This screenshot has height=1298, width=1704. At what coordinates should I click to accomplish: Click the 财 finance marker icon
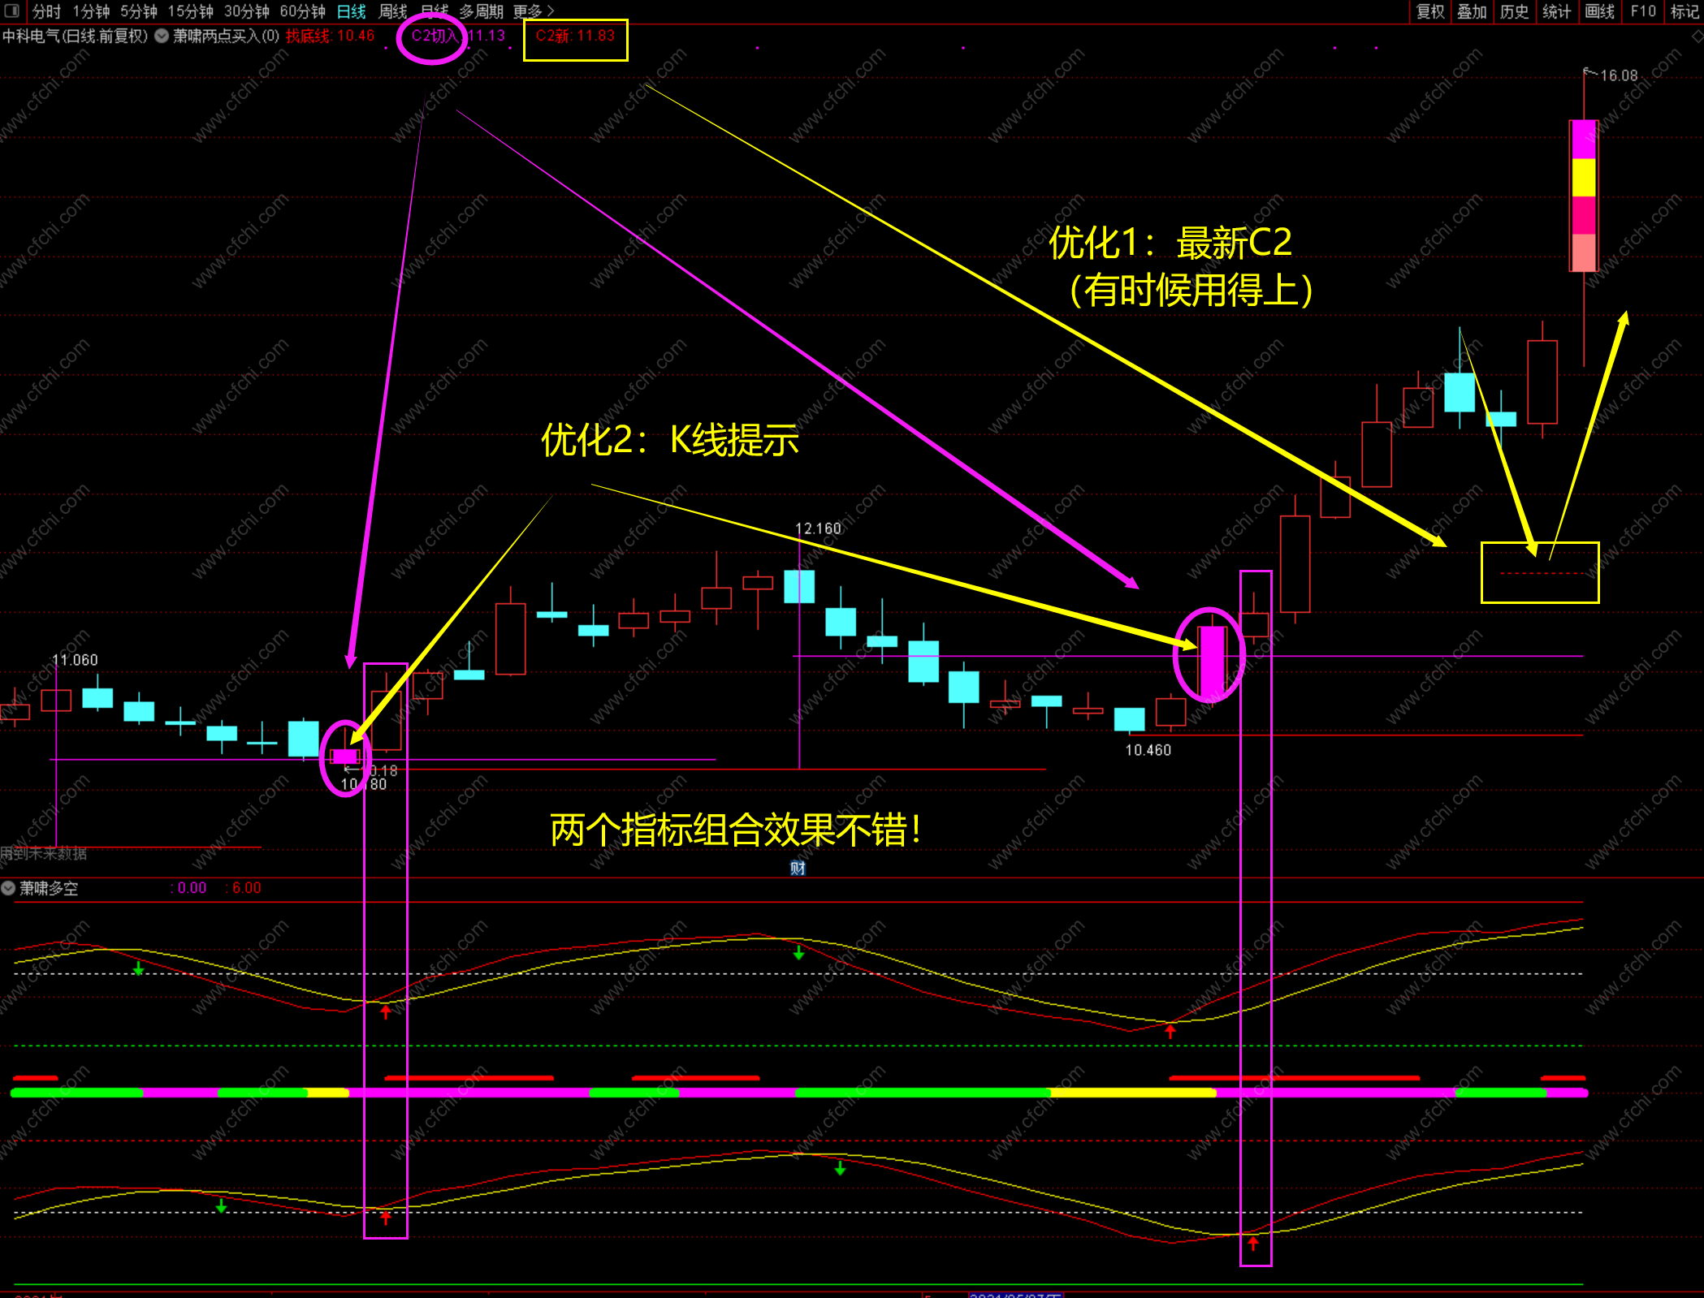coord(798,868)
